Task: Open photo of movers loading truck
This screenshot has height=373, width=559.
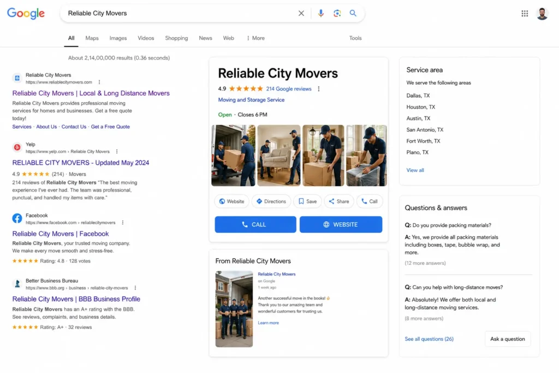Action: (x=233, y=156)
